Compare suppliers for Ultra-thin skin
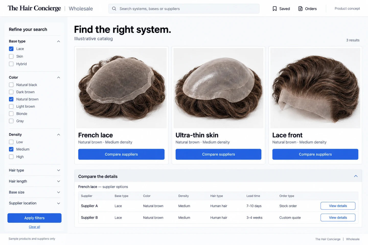Image resolution: width=368 pixels, height=245 pixels. click(x=218, y=154)
